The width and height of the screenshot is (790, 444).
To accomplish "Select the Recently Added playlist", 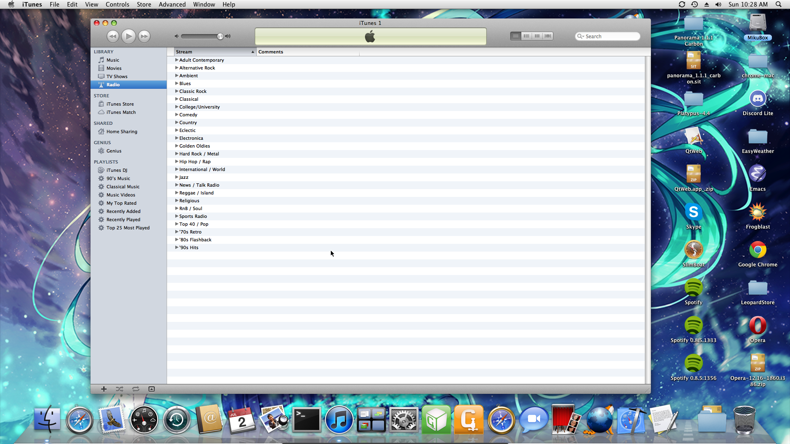I will (123, 211).
